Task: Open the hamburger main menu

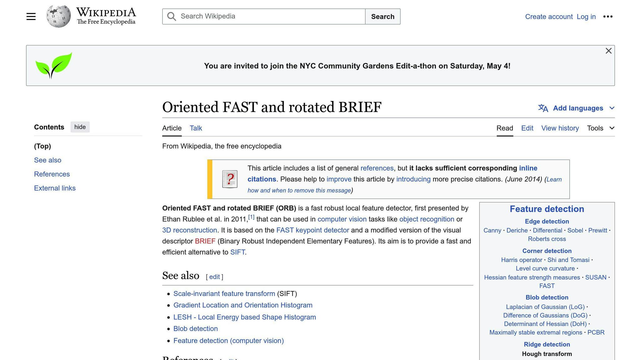Action: pyautogui.click(x=31, y=17)
